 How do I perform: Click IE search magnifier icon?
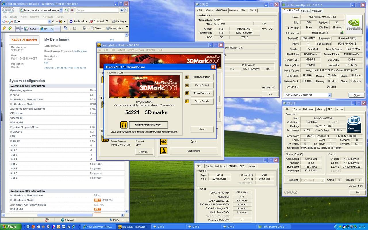[122, 10]
